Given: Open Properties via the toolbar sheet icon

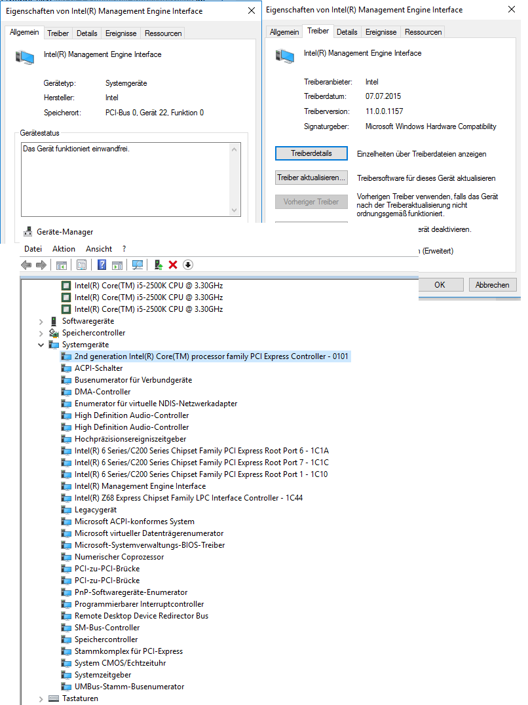Looking at the screenshot, I should click(81, 265).
